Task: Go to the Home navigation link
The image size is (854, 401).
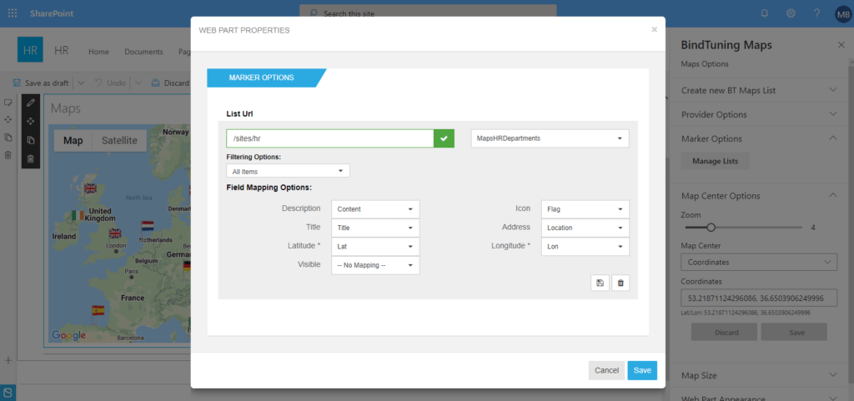Action: (98, 52)
